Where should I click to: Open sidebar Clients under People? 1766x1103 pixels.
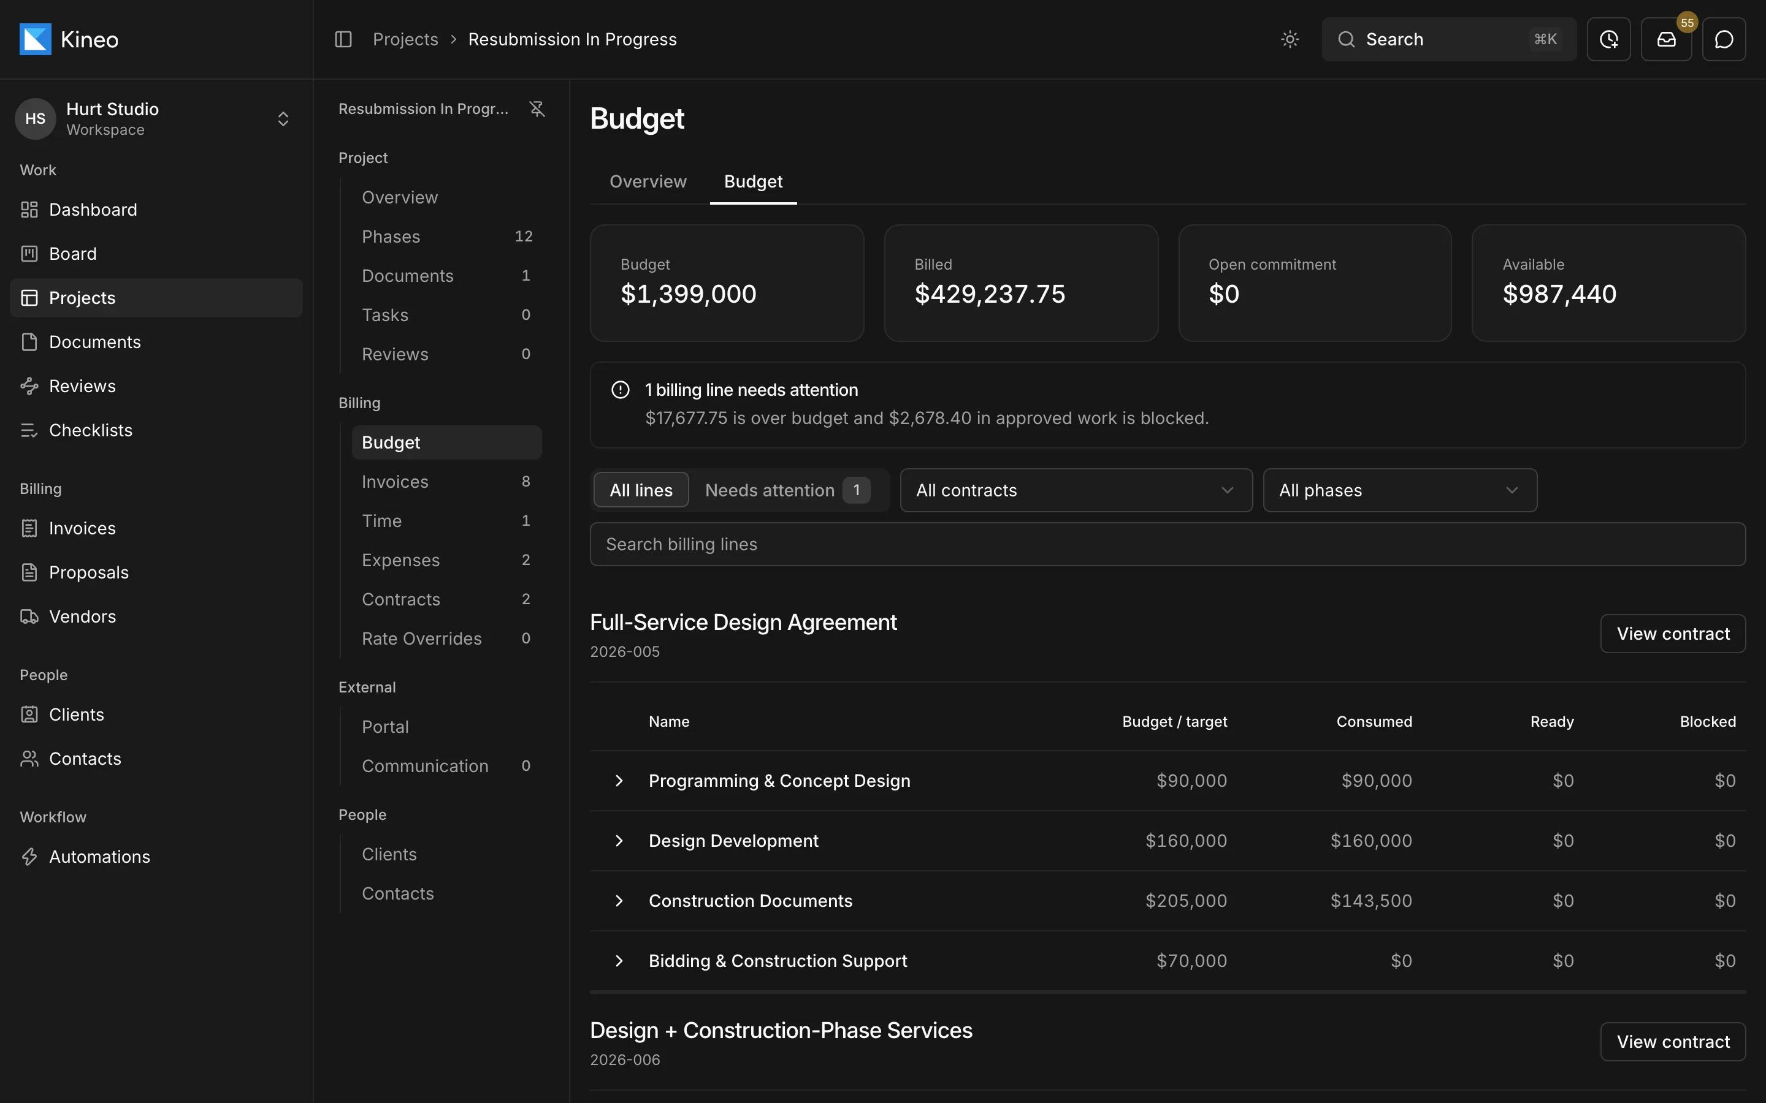tap(156, 715)
